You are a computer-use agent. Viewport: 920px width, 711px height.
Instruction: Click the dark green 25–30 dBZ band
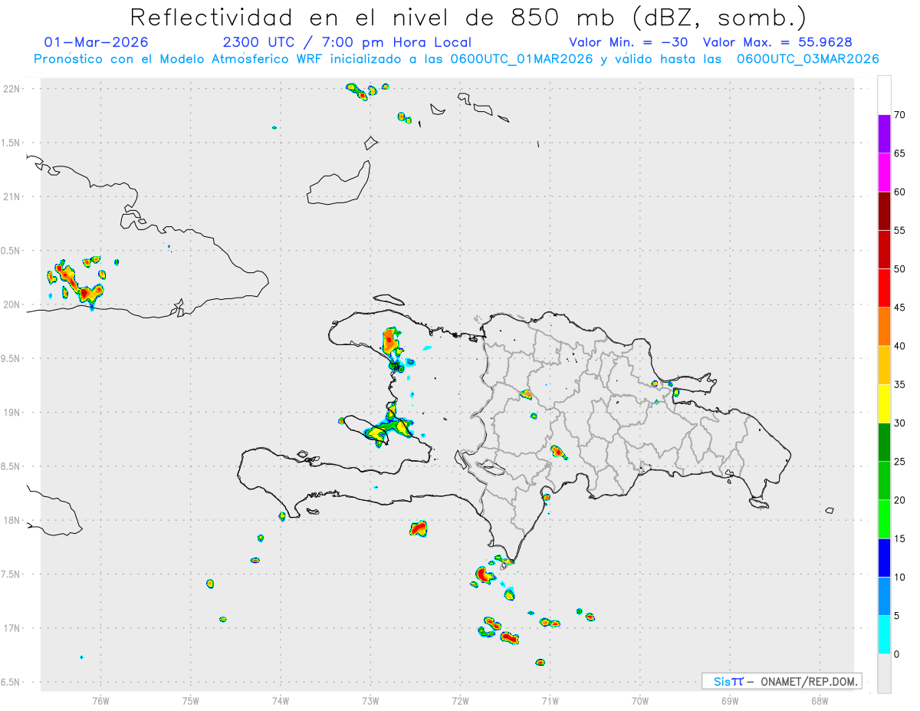[x=884, y=443]
